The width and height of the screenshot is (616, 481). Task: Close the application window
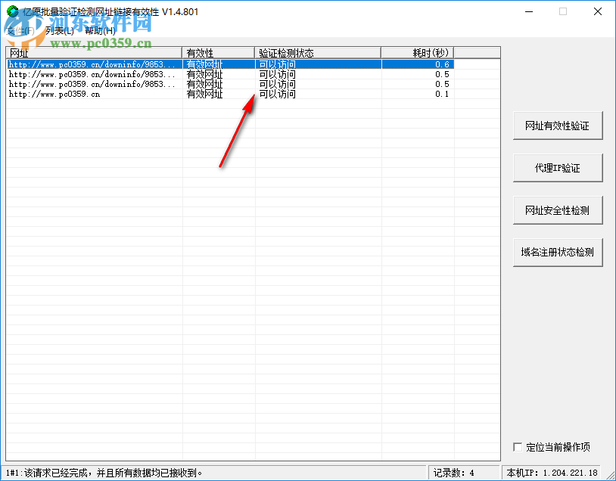click(598, 11)
